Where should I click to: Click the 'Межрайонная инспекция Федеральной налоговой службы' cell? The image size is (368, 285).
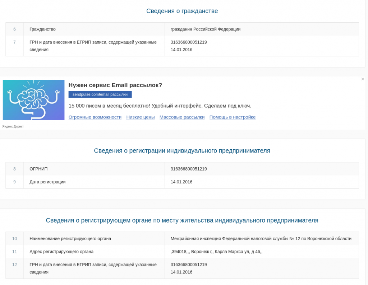(261, 238)
